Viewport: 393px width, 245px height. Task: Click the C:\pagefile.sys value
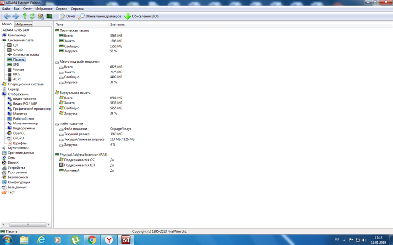tap(120, 129)
